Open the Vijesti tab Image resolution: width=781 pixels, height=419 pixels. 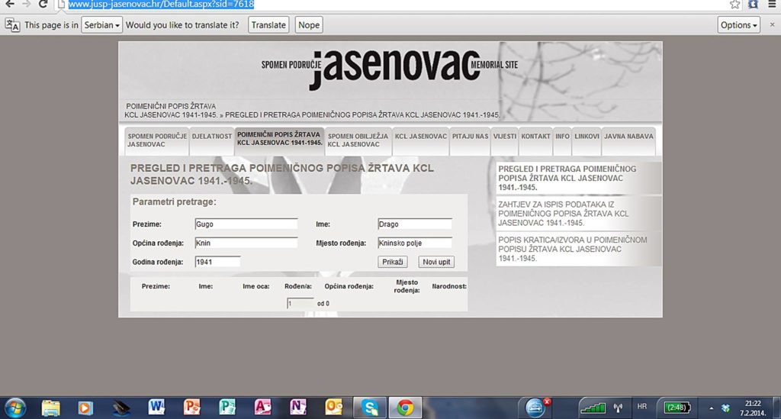(x=505, y=140)
